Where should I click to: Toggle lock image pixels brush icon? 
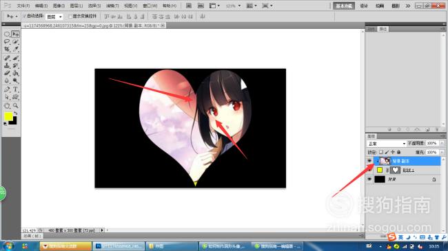(387, 152)
